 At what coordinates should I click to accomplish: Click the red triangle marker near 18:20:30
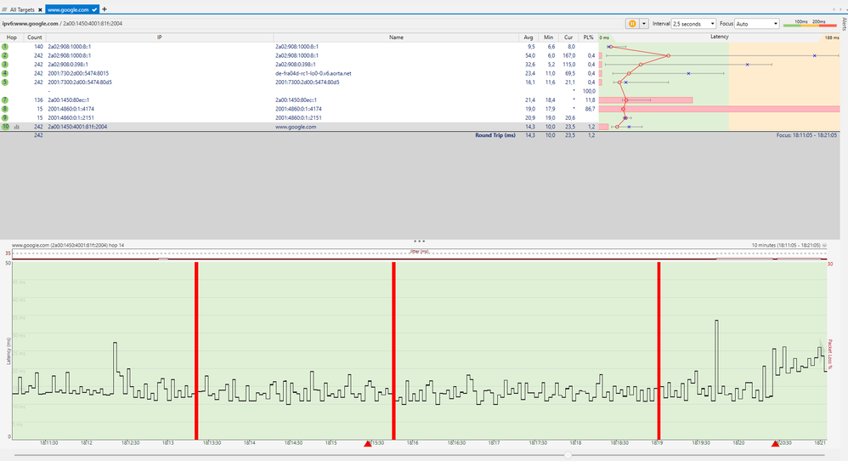tap(775, 444)
